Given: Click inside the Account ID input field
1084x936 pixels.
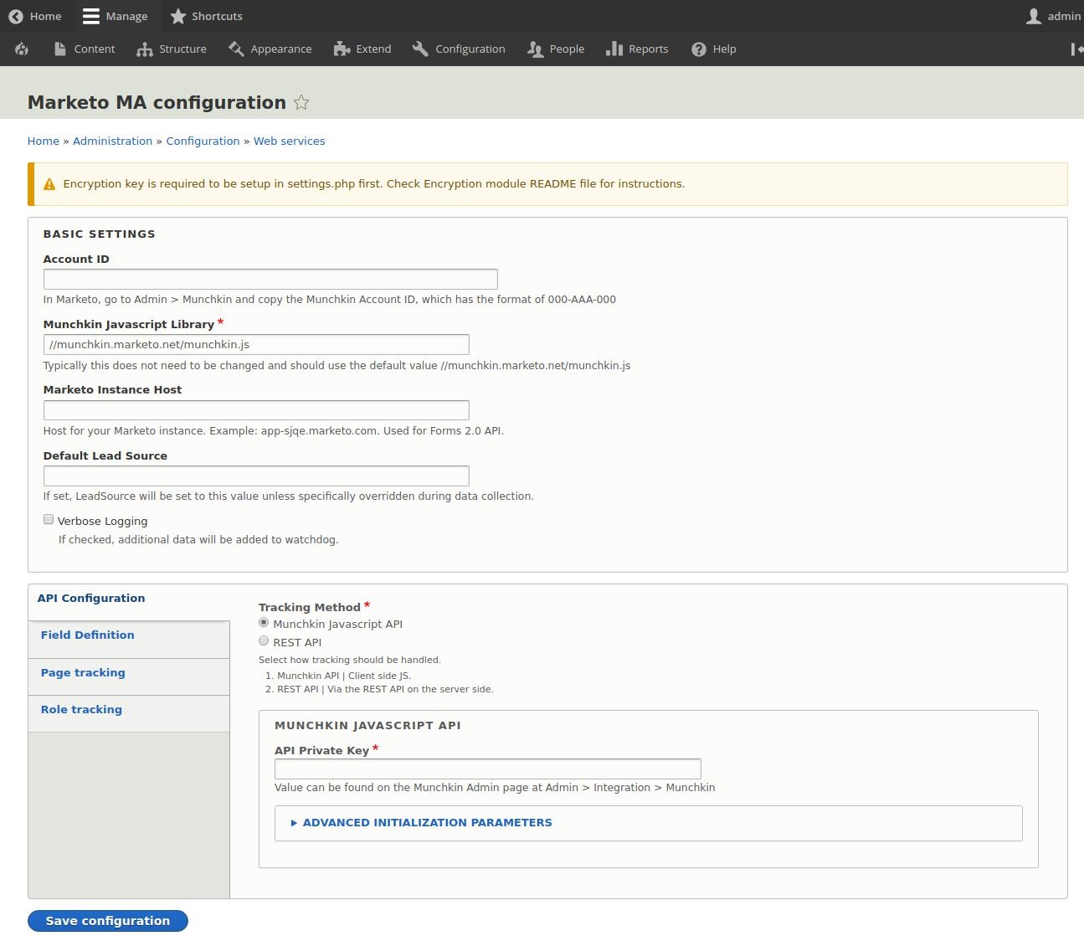Looking at the screenshot, I should coord(270,278).
